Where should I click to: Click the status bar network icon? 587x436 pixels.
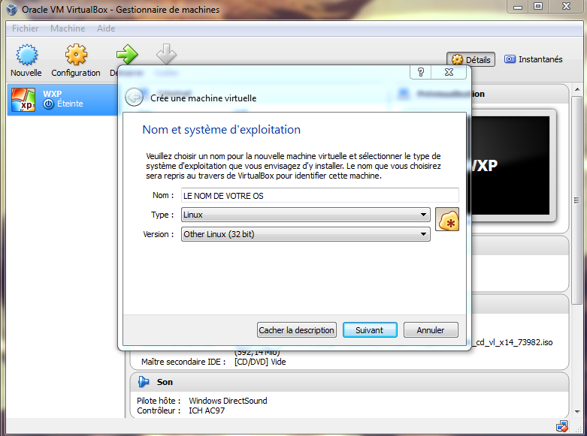click(x=562, y=426)
